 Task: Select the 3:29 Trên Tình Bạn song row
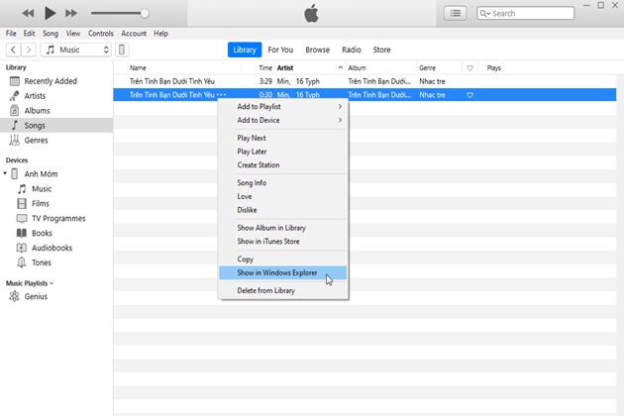[x=364, y=81]
